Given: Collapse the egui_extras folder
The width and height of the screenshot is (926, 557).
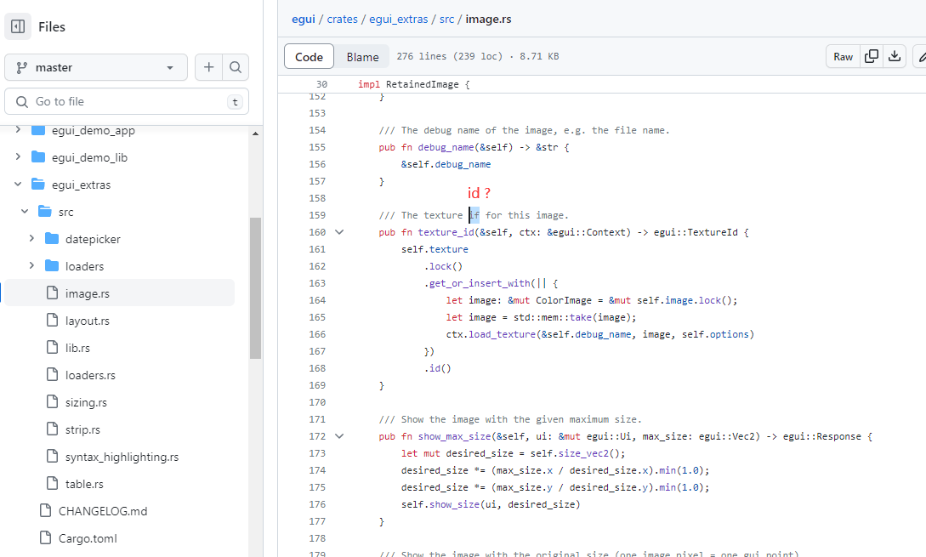Looking at the screenshot, I should click(x=17, y=184).
